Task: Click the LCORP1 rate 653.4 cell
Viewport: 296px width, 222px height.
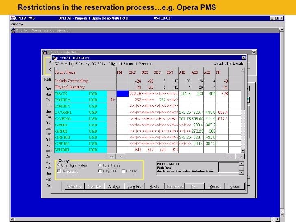Action: [x=222, y=113]
